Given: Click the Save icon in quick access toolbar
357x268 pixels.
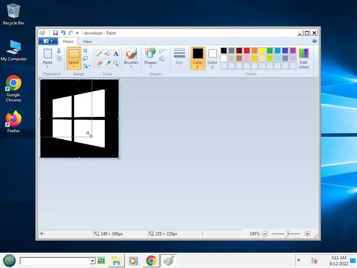Looking at the screenshot, I should 55,33.
